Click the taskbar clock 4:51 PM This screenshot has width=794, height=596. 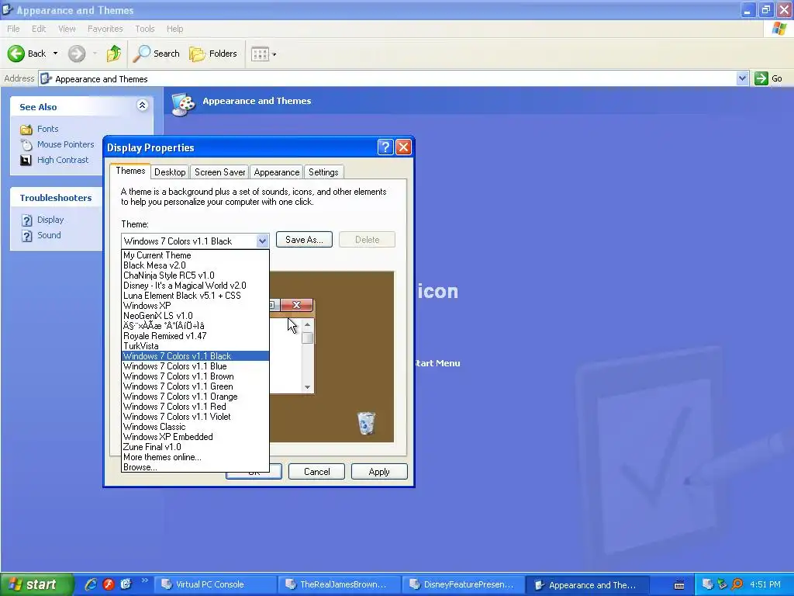pos(765,585)
